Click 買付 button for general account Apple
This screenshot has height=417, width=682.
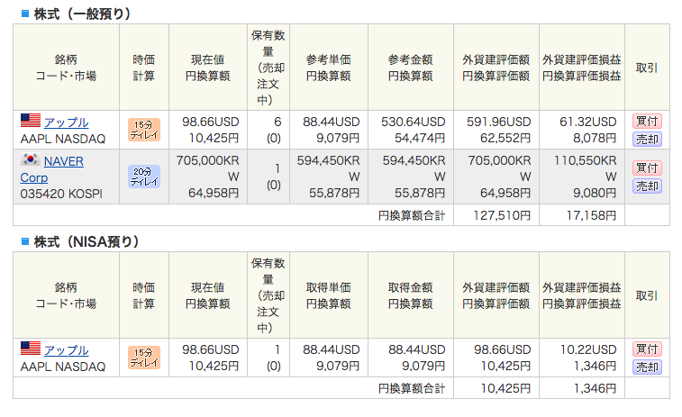click(x=647, y=121)
